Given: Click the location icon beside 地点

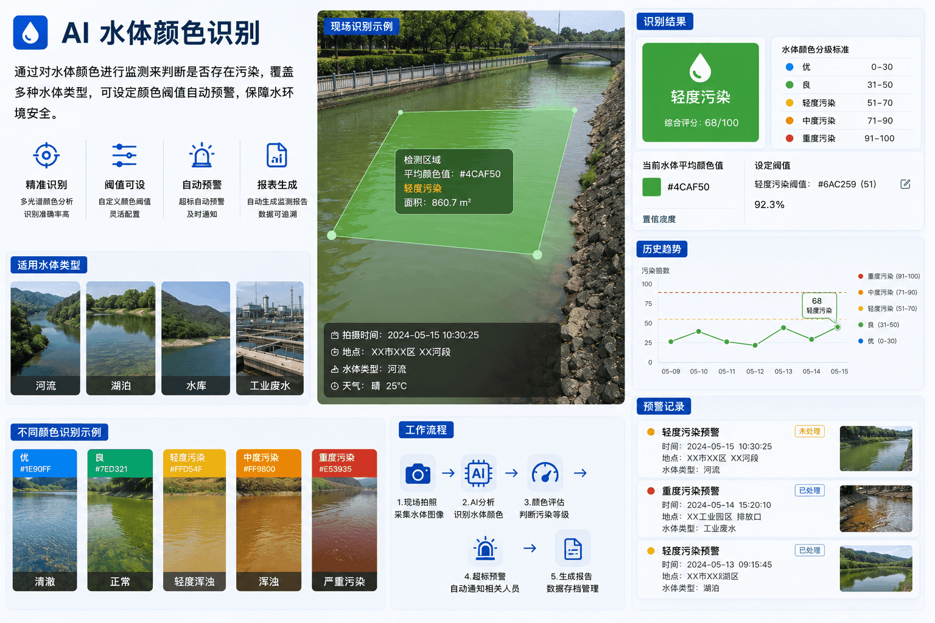Looking at the screenshot, I should coord(334,352).
